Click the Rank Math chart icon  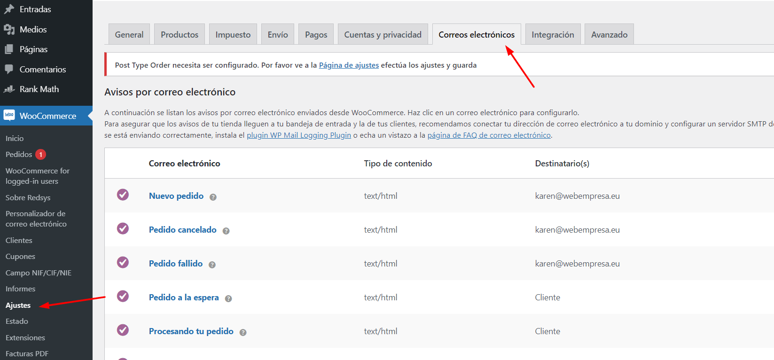pyautogui.click(x=9, y=89)
